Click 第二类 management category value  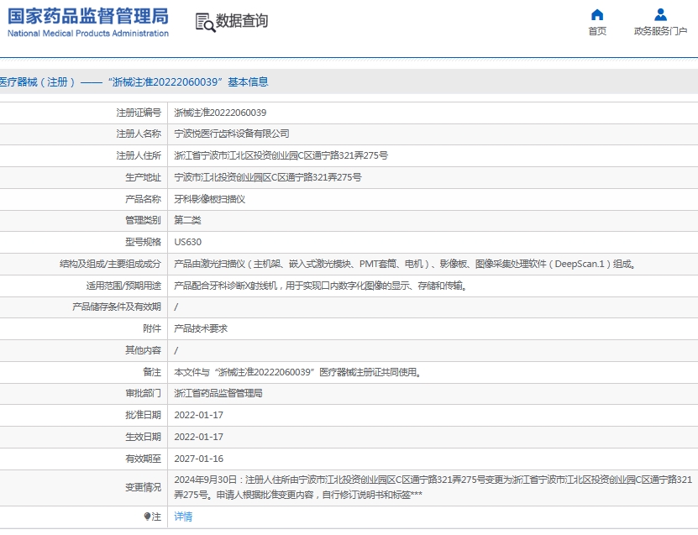pos(187,220)
